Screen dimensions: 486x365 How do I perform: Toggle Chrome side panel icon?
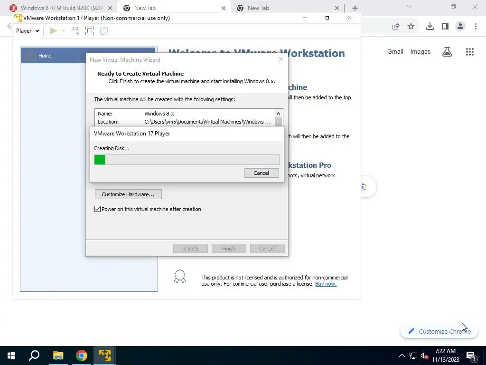click(x=445, y=27)
